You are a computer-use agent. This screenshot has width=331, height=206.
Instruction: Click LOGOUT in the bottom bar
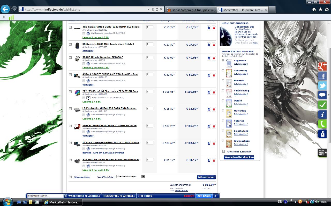click(x=189, y=196)
